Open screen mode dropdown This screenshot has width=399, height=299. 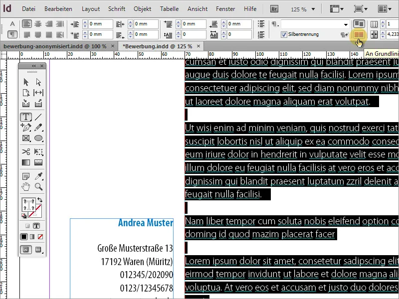[361, 9]
